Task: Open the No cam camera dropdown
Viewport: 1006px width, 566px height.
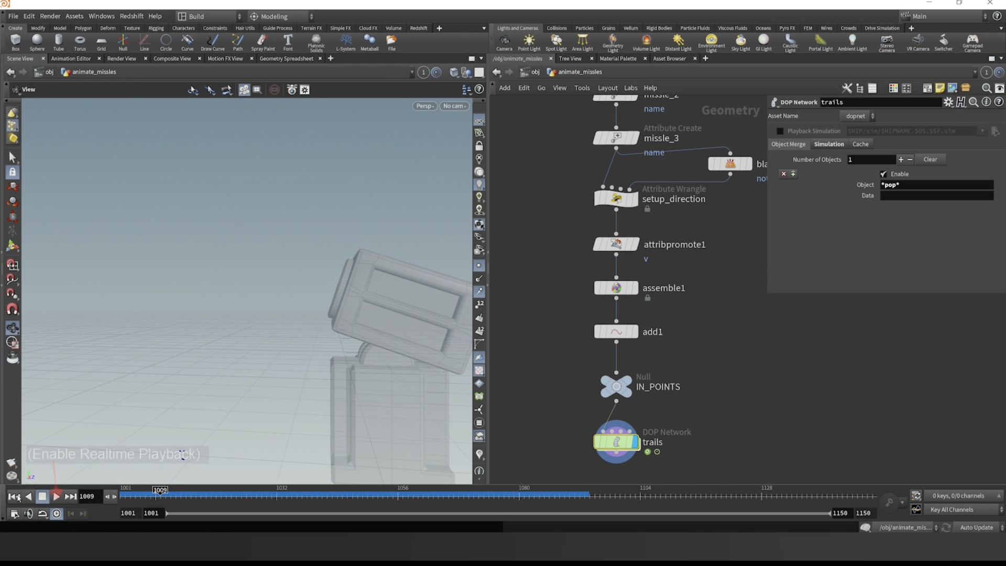Action: click(x=454, y=106)
